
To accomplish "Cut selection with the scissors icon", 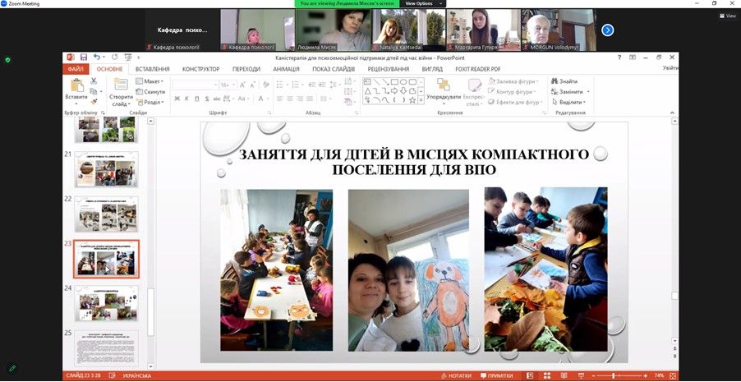I will click(x=94, y=81).
